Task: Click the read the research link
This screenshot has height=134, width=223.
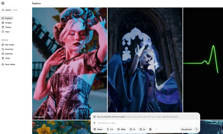Action: pyautogui.click(x=170, y=117)
